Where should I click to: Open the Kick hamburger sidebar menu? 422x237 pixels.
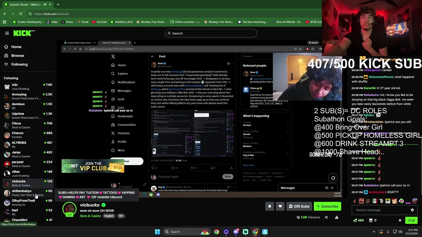7,33
